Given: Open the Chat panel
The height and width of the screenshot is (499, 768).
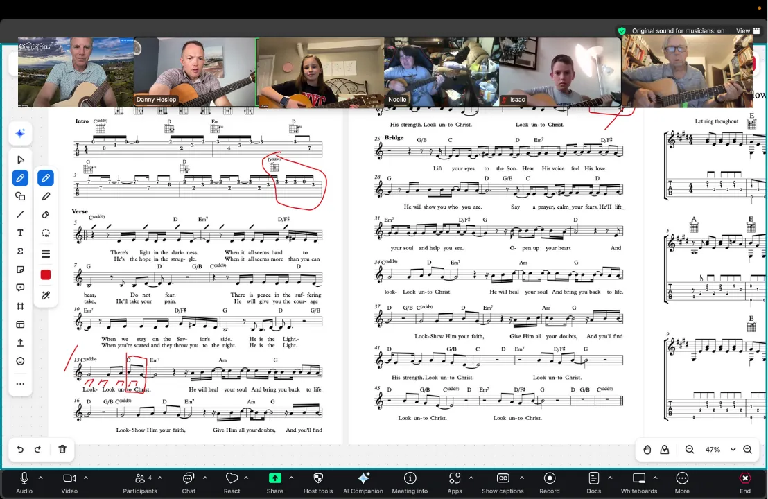Looking at the screenshot, I should pyautogui.click(x=189, y=483).
